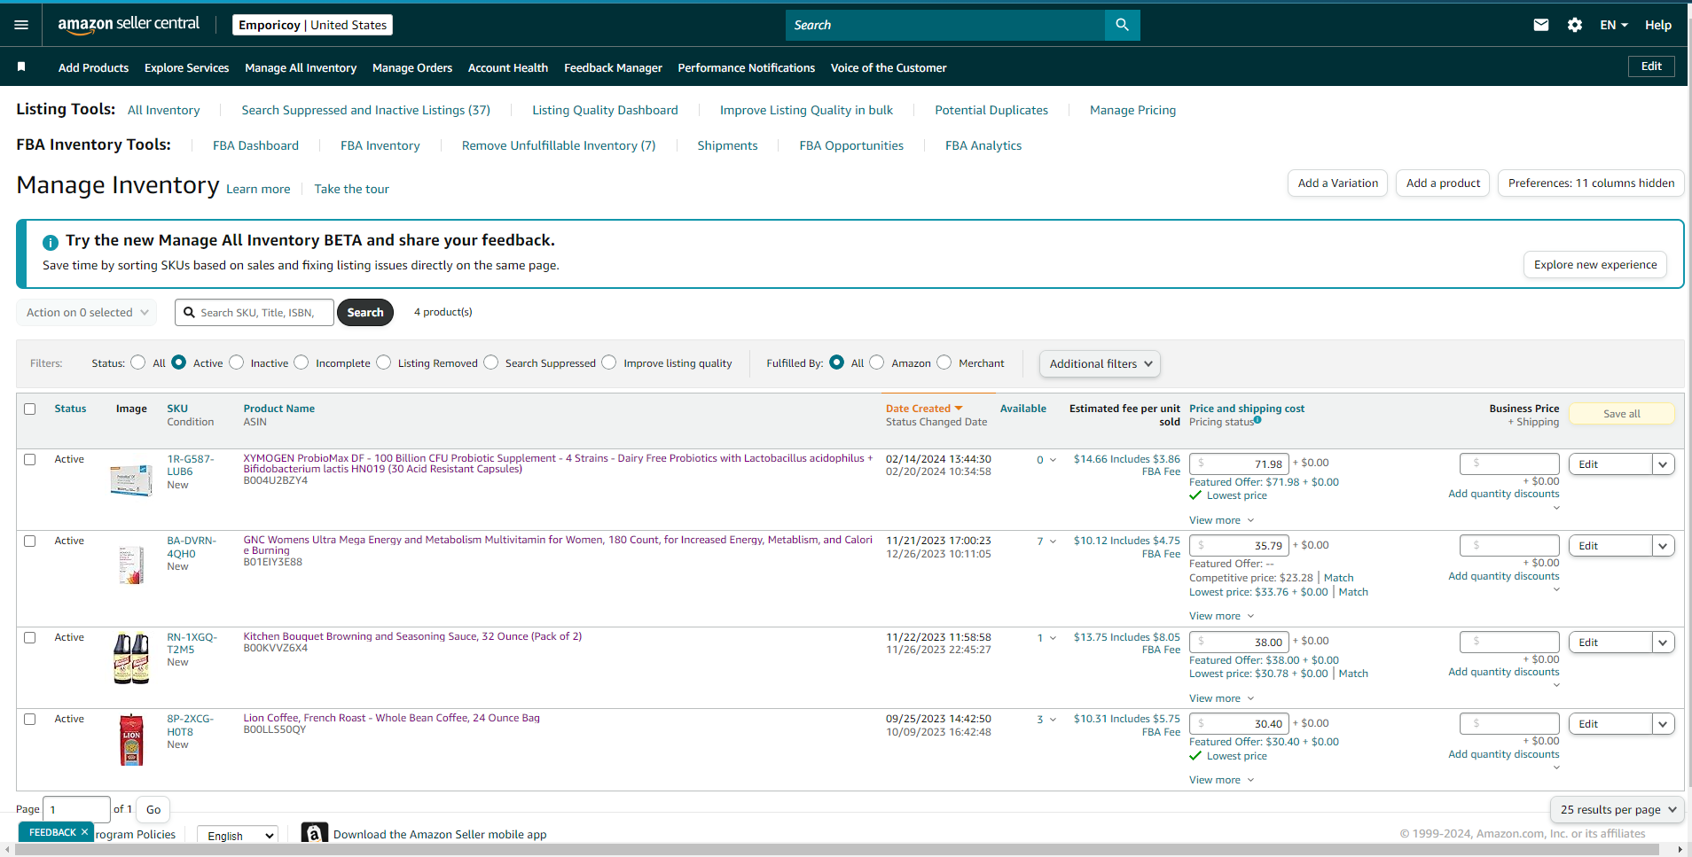Select Fulfilled By Merchant radio button
This screenshot has width=1692, height=857.
pos(944,362)
